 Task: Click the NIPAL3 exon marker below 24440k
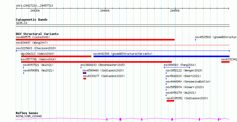107,119
